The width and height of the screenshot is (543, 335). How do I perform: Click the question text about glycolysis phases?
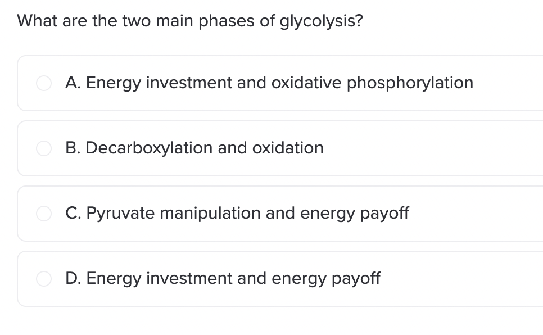point(190,21)
